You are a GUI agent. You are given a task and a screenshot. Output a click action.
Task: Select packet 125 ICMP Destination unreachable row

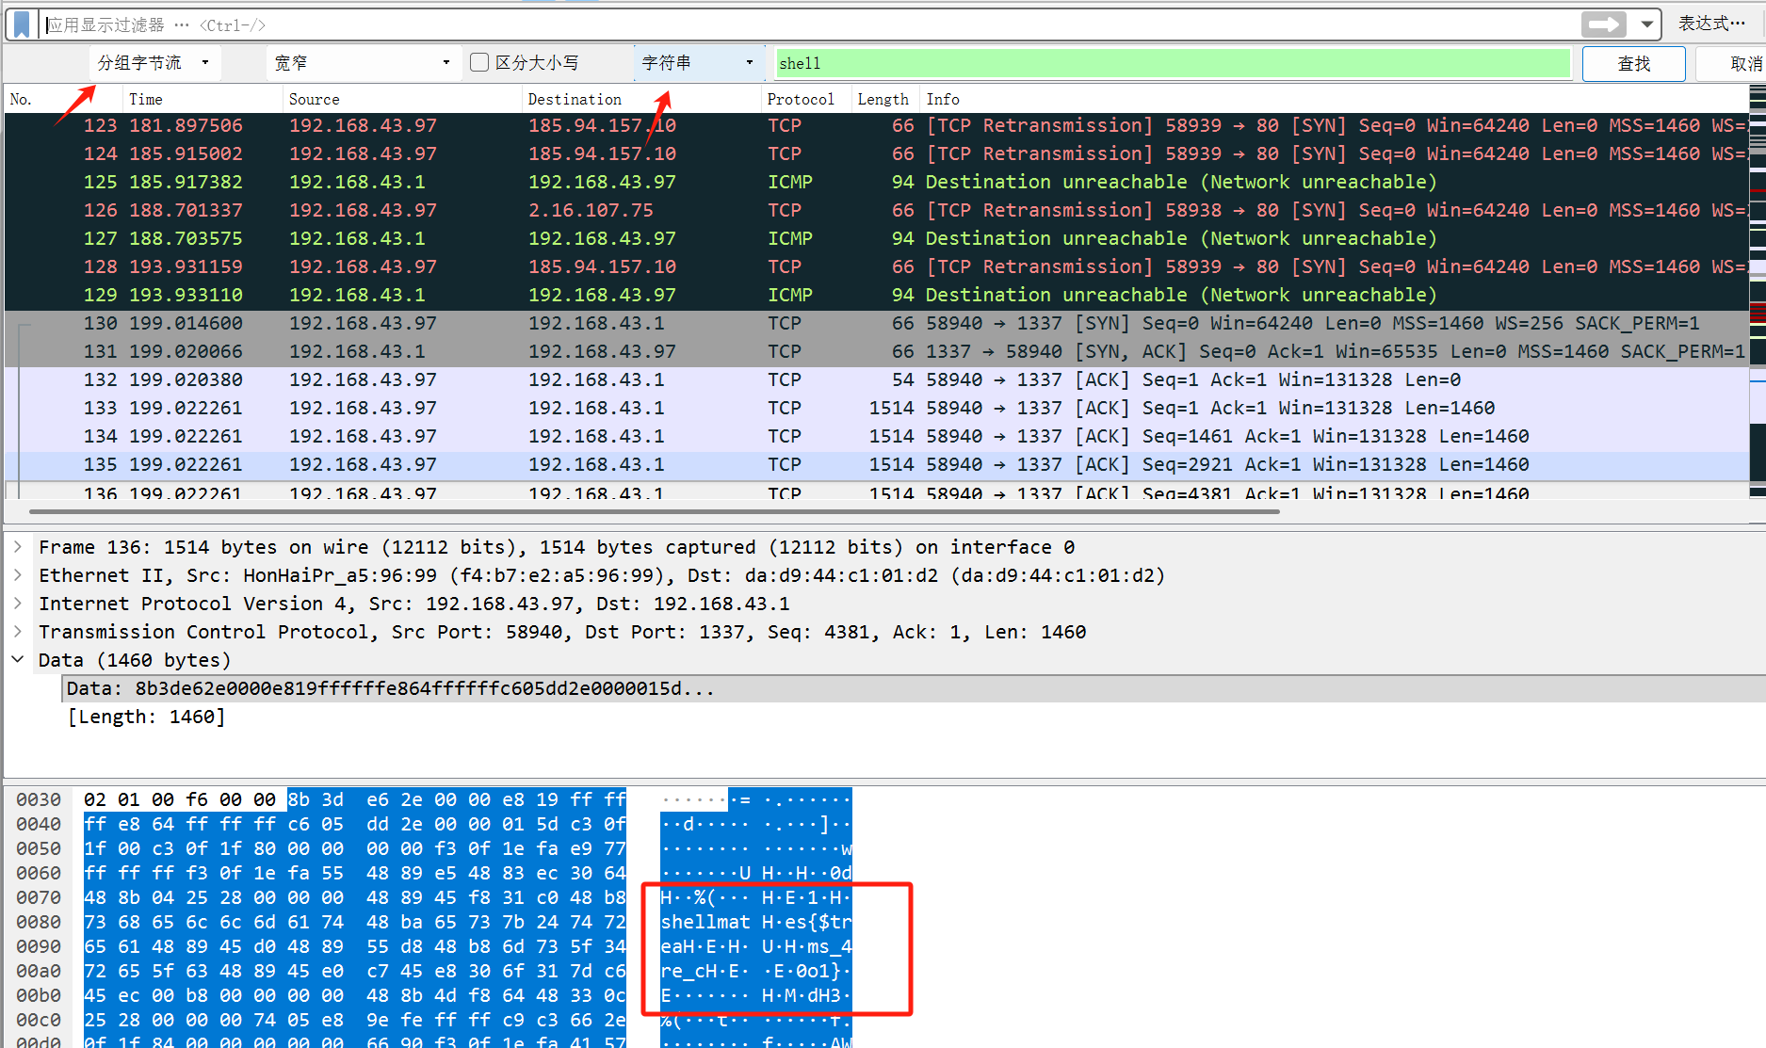[x=876, y=182]
